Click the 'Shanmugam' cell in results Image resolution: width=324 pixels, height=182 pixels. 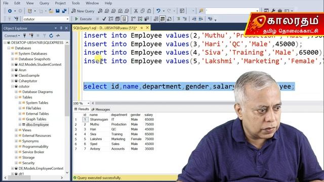click(99, 119)
